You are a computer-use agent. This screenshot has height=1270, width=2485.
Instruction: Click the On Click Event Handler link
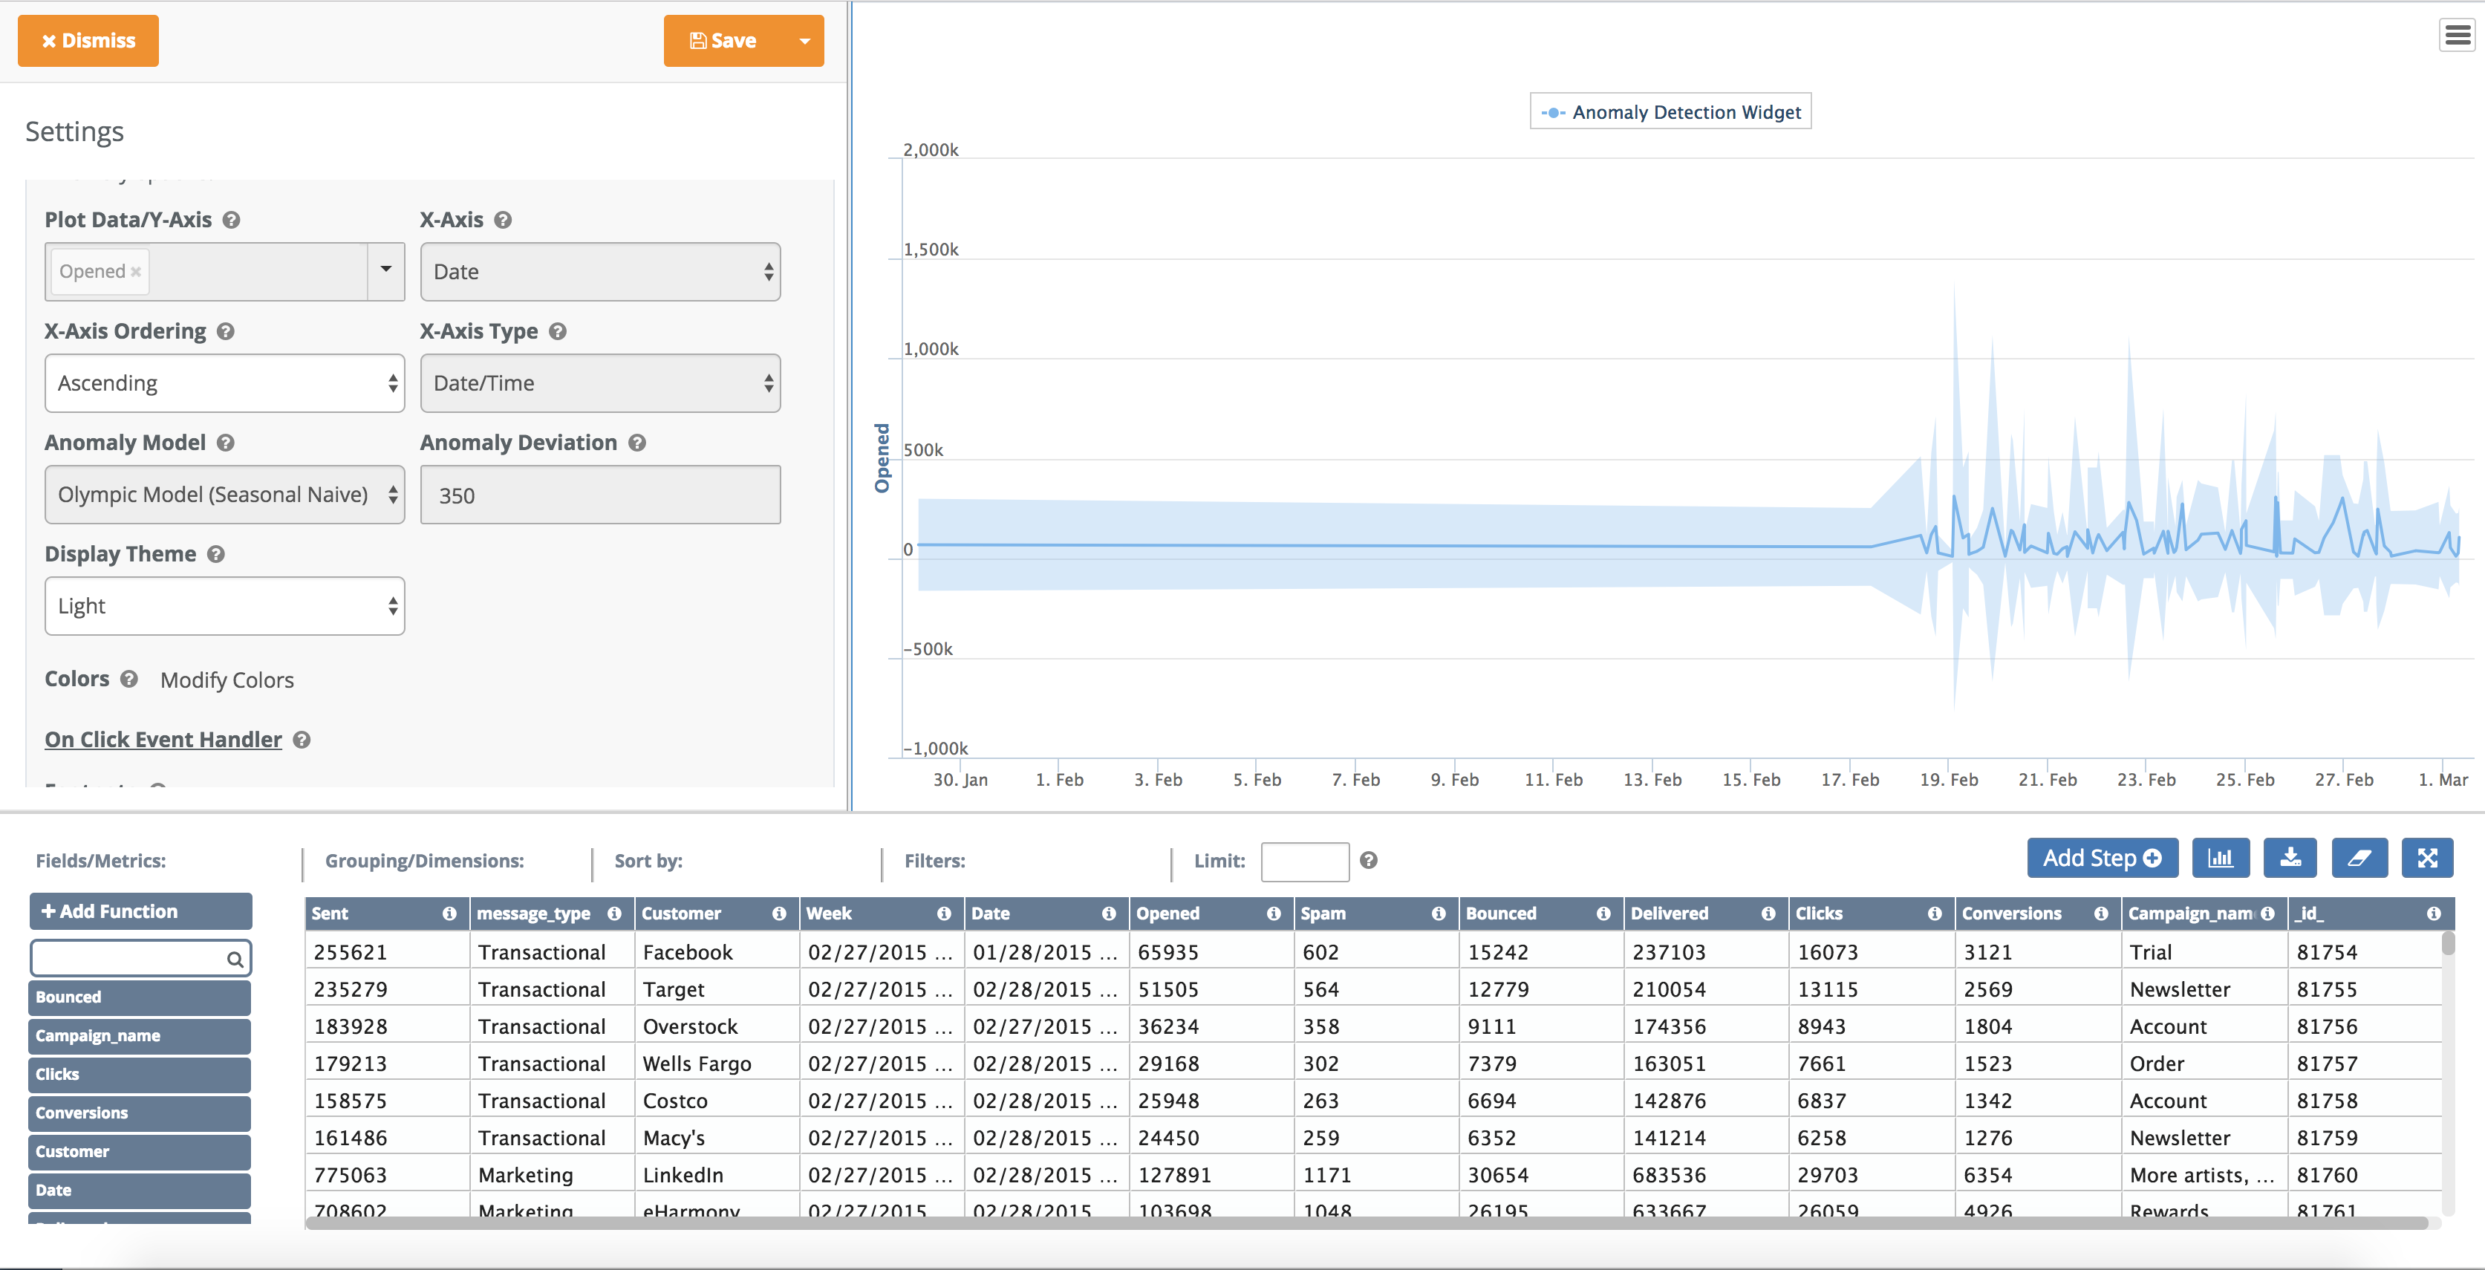point(163,739)
